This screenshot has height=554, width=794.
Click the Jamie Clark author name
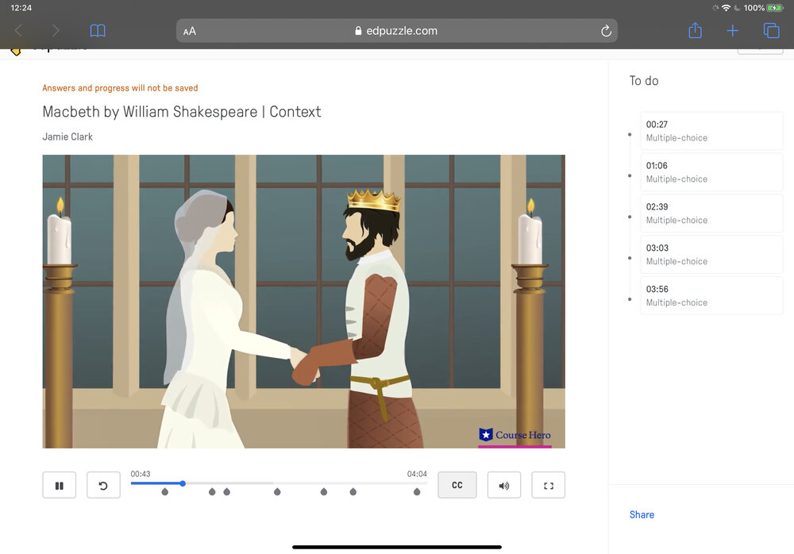point(67,137)
